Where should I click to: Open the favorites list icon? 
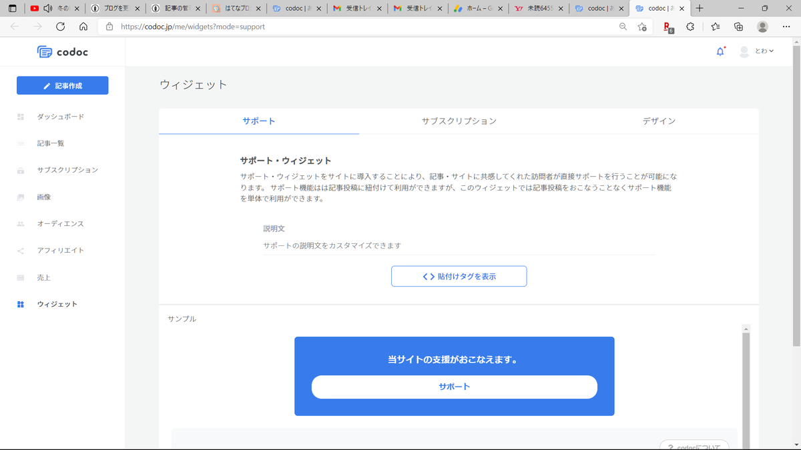[715, 27]
